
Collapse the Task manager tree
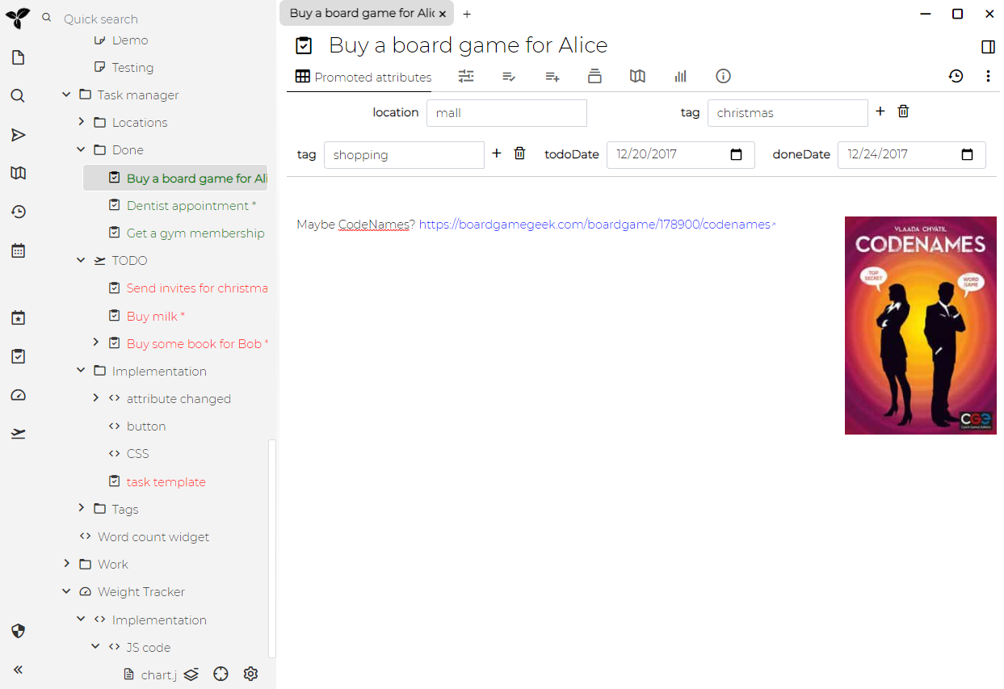pyautogui.click(x=66, y=95)
